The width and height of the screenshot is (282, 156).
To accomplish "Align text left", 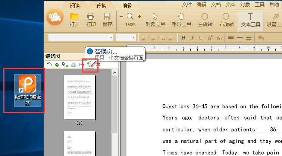I will (x=144, y=38).
